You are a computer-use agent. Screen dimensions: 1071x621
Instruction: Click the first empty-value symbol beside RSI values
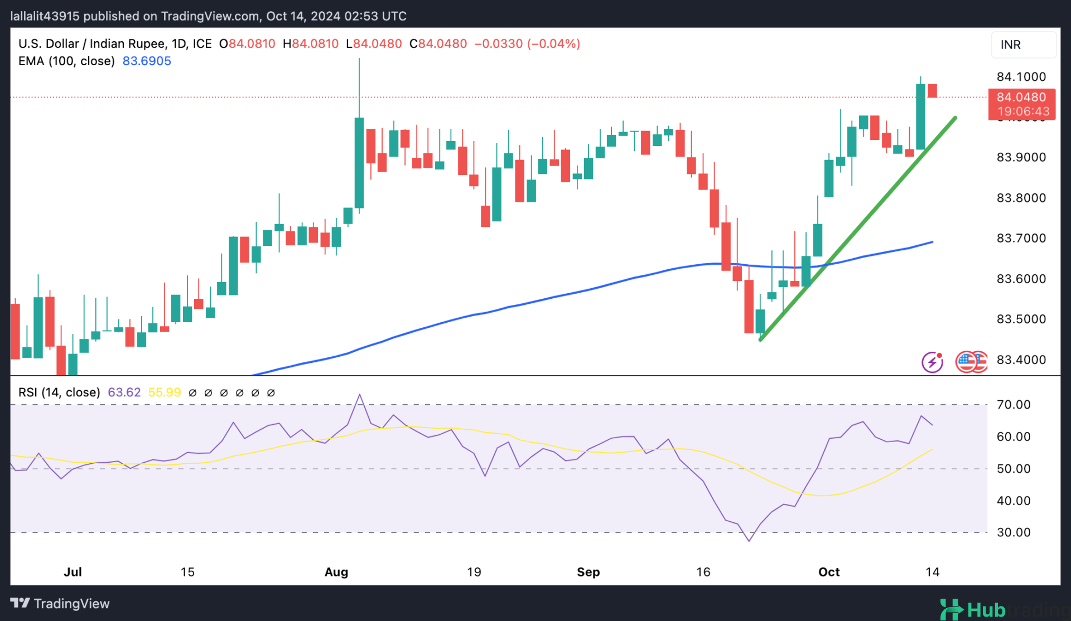click(x=192, y=393)
